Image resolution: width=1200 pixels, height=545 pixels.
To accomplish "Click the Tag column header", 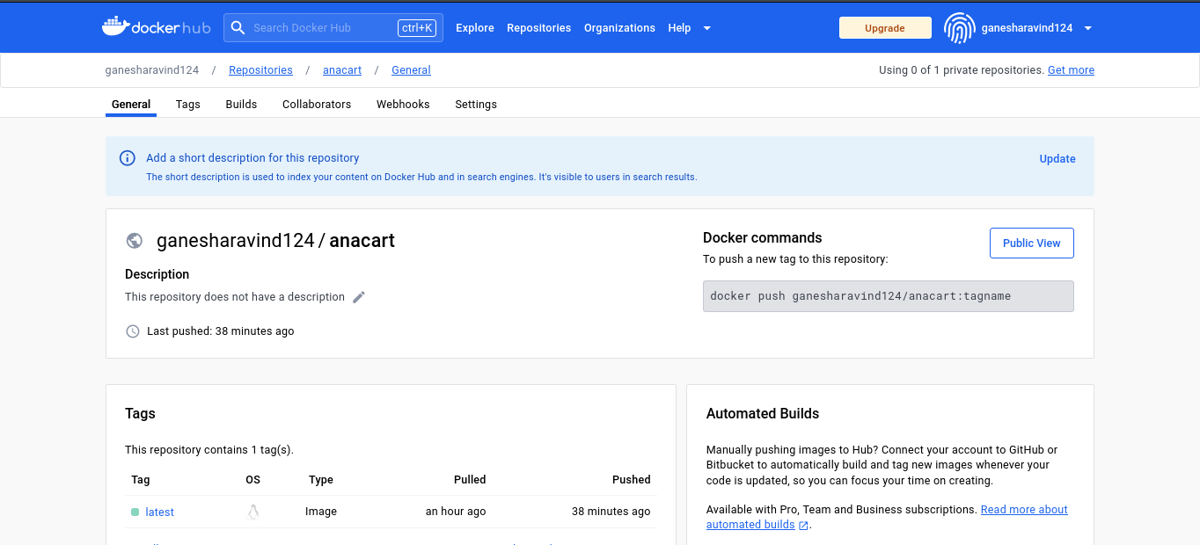I will [x=141, y=480].
